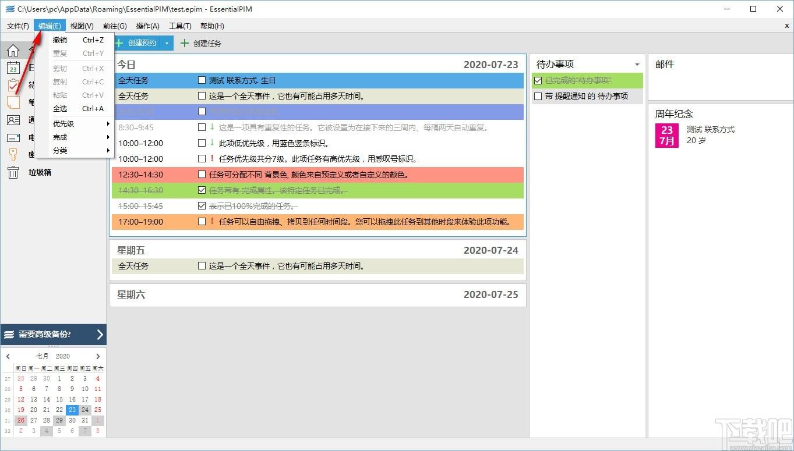This screenshot has height=451, width=794.
Task: Open the Today home icon in sidebar
Action: 13,51
